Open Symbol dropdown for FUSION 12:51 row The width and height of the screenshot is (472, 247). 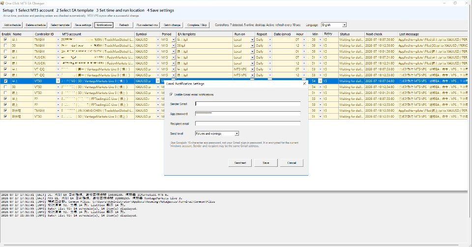click(x=158, y=63)
